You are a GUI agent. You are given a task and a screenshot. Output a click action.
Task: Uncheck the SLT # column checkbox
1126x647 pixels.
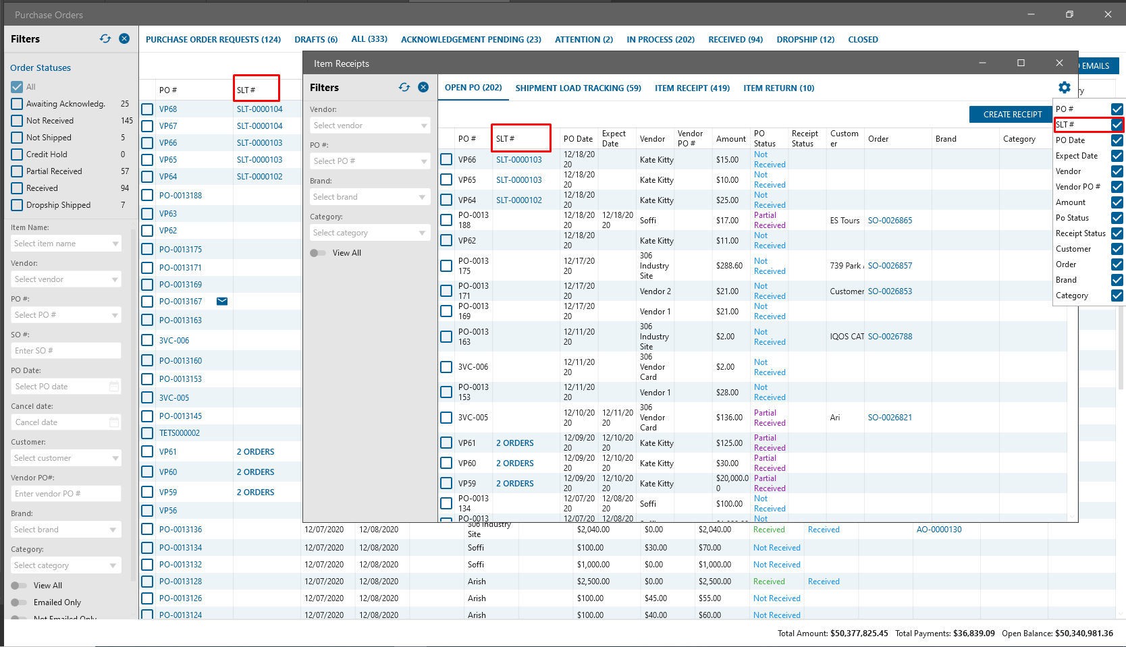1117,125
